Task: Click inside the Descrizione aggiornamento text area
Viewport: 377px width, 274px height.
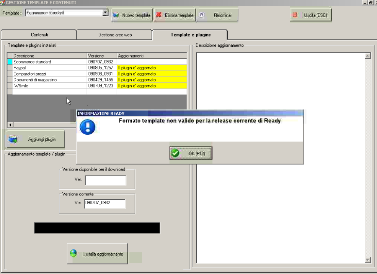Action: 281,158
